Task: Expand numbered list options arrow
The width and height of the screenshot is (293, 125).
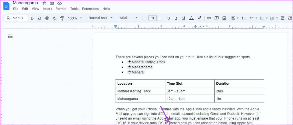Action: pyautogui.click(x=277, y=18)
